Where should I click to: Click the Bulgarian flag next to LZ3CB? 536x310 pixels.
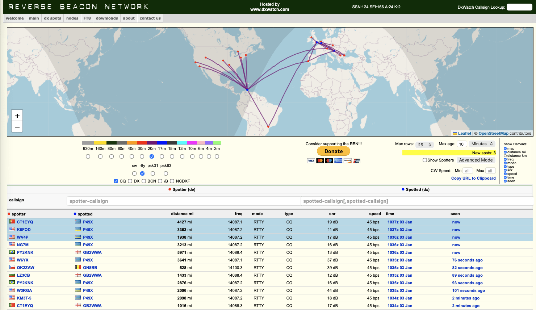point(12,275)
